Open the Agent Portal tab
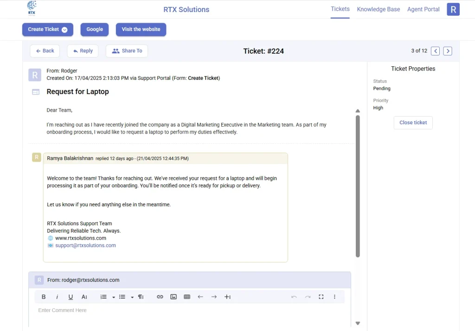This screenshot has width=475, height=331. point(423,9)
